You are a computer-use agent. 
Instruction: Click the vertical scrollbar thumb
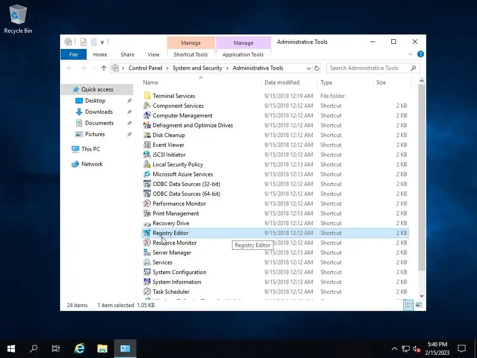pyautogui.click(x=422, y=178)
